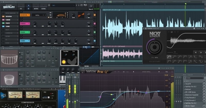206x108 pixels.
Task: Open the Serum Menu
Action: (x=85, y=5)
